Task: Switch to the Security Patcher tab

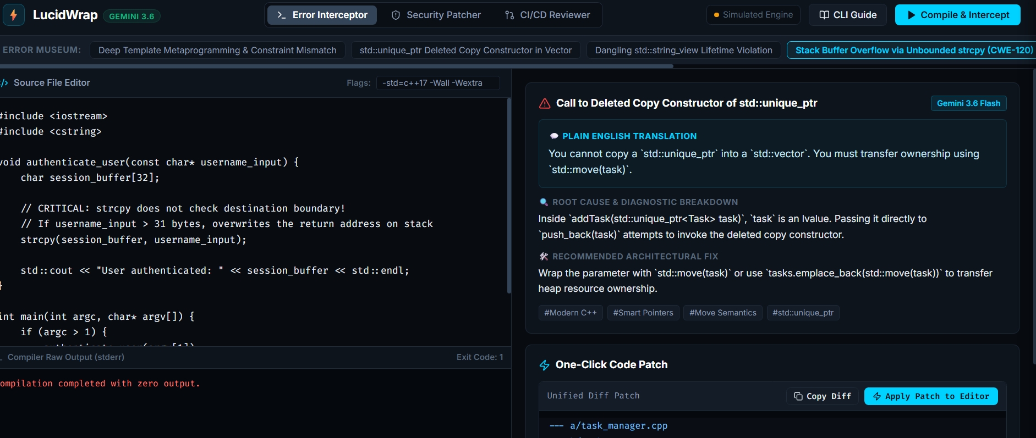Action: [436, 15]
